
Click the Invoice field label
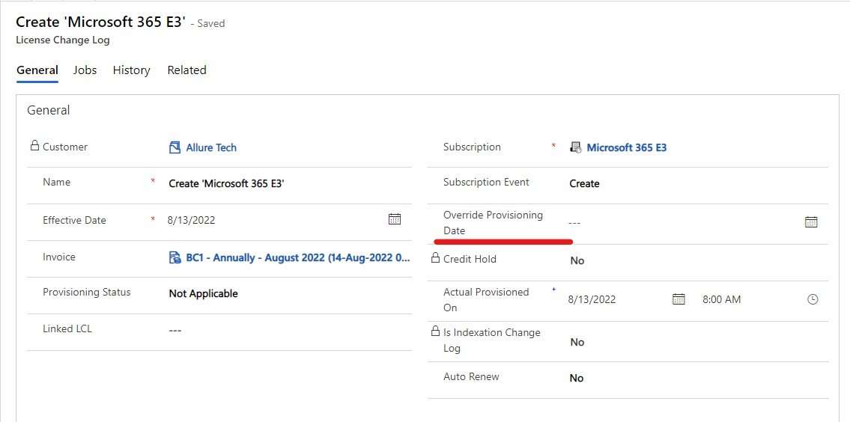click(x=59, y=257)
